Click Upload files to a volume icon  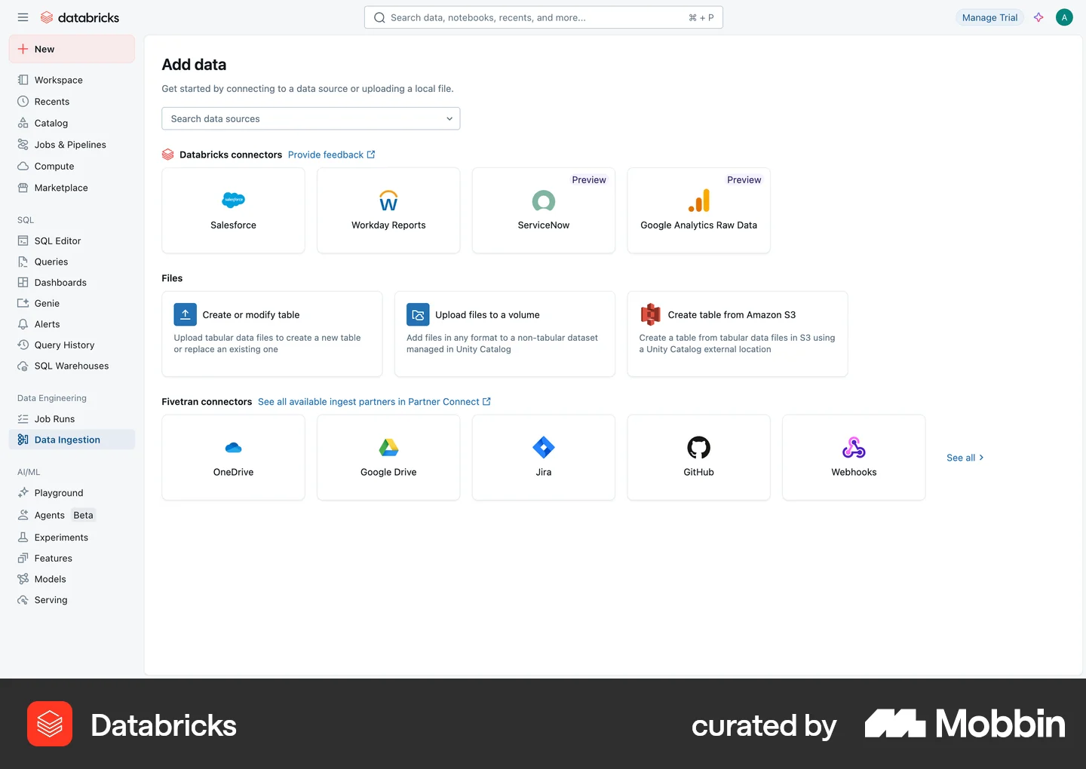point(418,314)
